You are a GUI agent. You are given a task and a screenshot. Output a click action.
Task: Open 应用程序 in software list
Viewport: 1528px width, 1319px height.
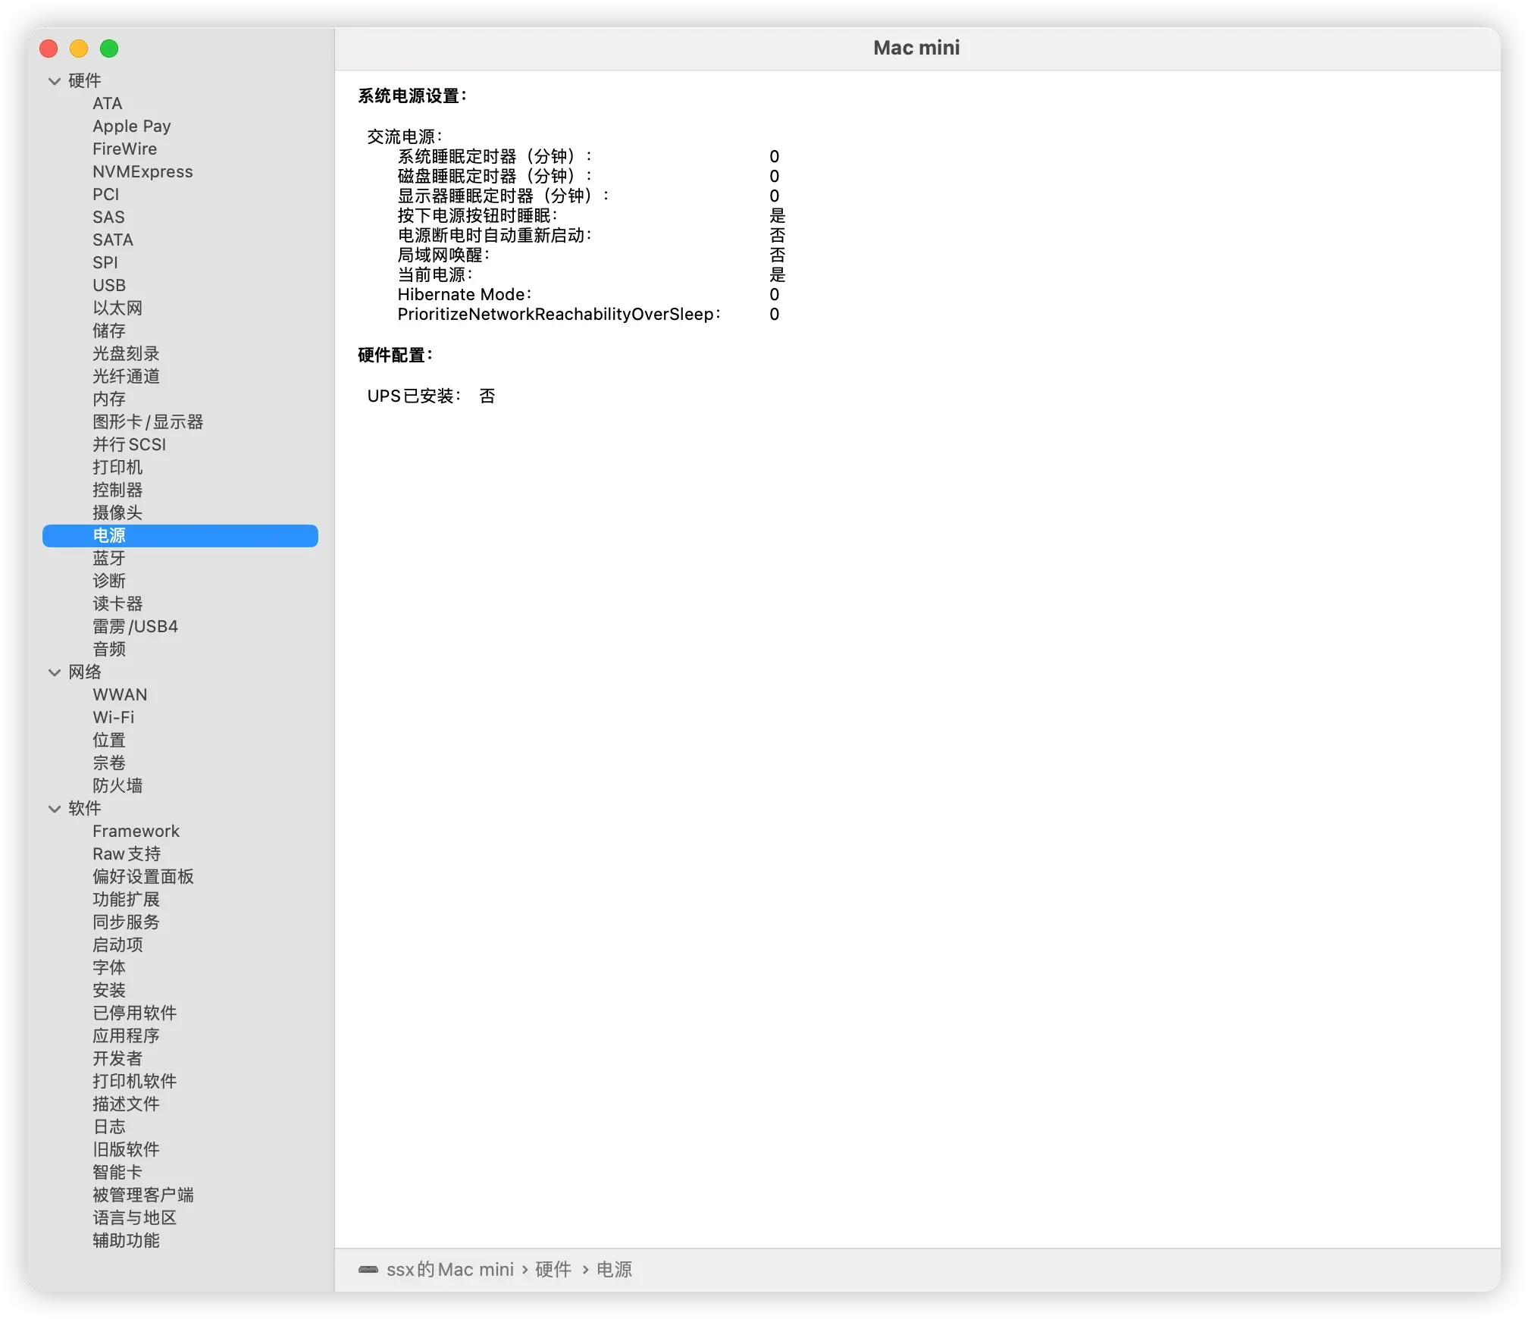click(126, 1035)
